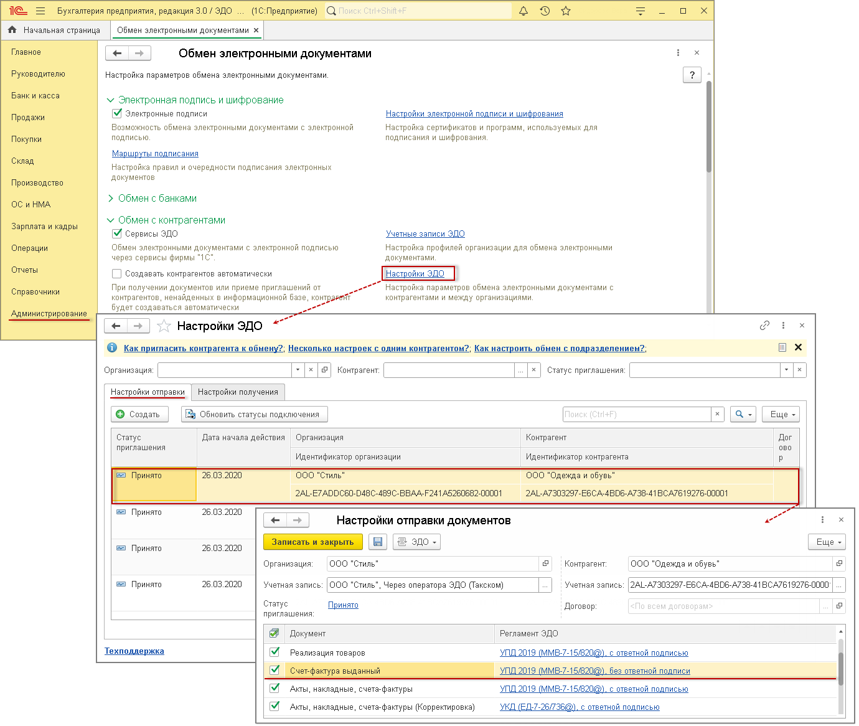
Task: Click the Поиск (Ctrl+F) search field
Action: [636, 414]
